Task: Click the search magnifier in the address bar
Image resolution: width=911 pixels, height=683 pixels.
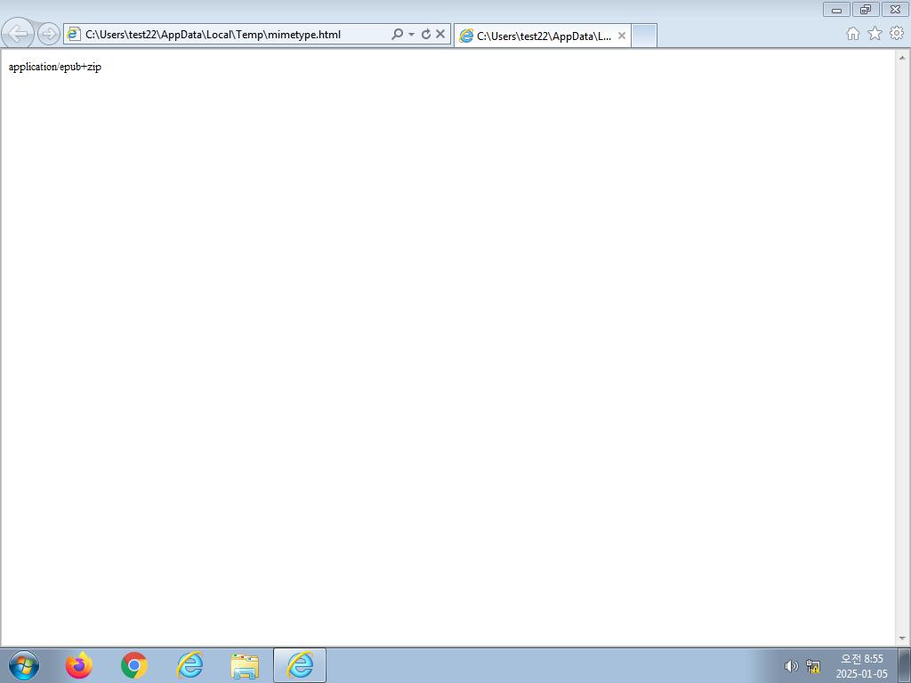Action: point(397,35)
